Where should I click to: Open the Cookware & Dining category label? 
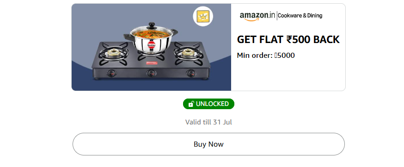(300, 16)
